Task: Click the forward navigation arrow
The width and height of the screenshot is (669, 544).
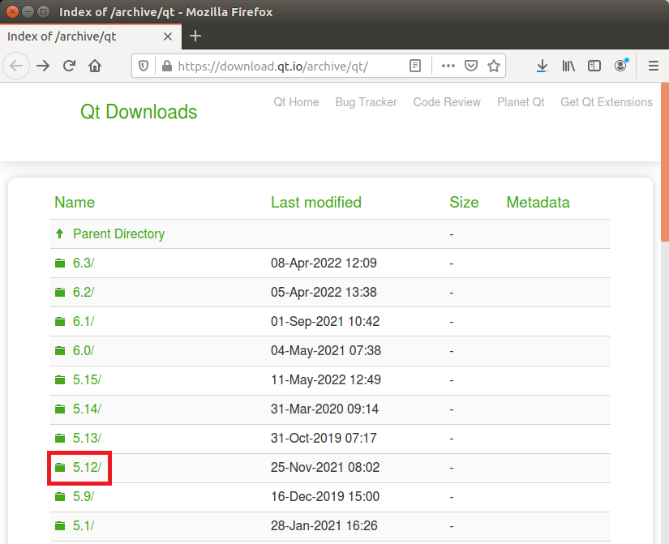Action: [x=43, y=66]
